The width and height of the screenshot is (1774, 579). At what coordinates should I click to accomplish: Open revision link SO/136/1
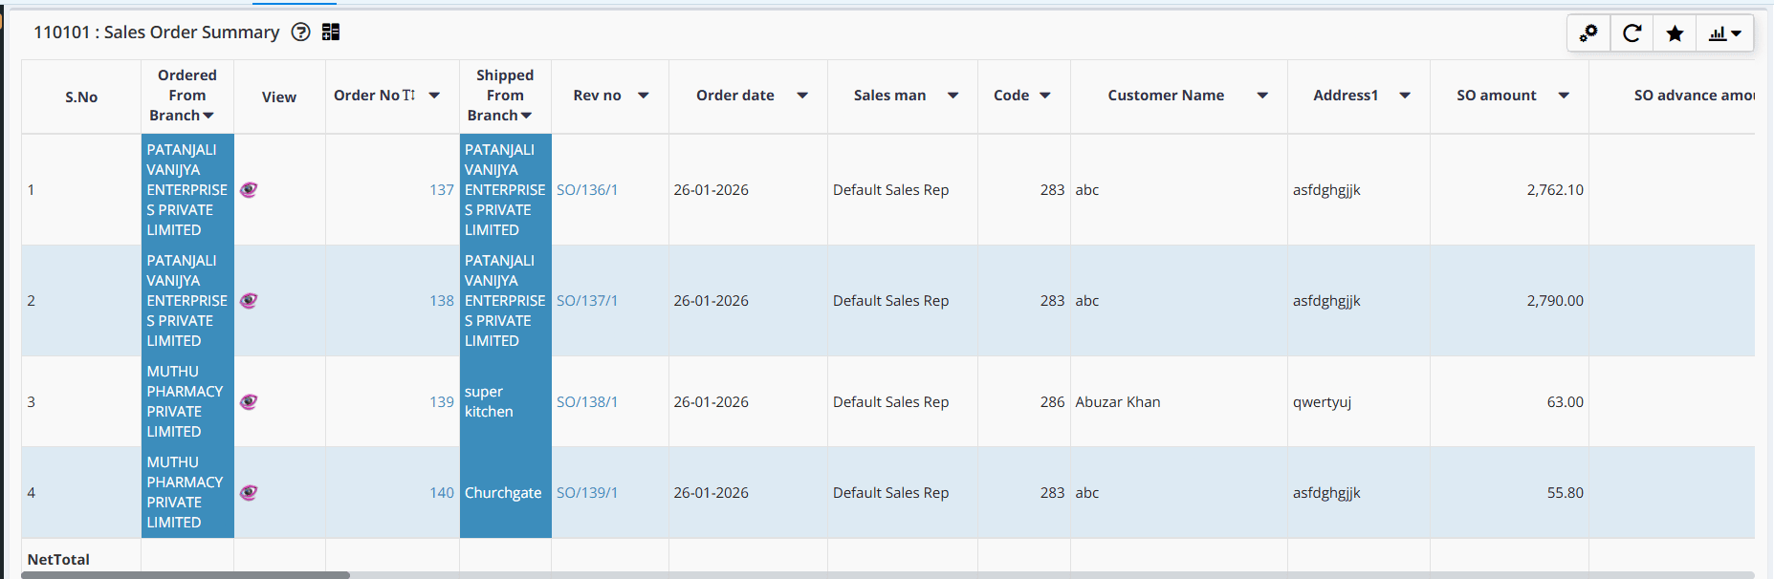point(587,190)
